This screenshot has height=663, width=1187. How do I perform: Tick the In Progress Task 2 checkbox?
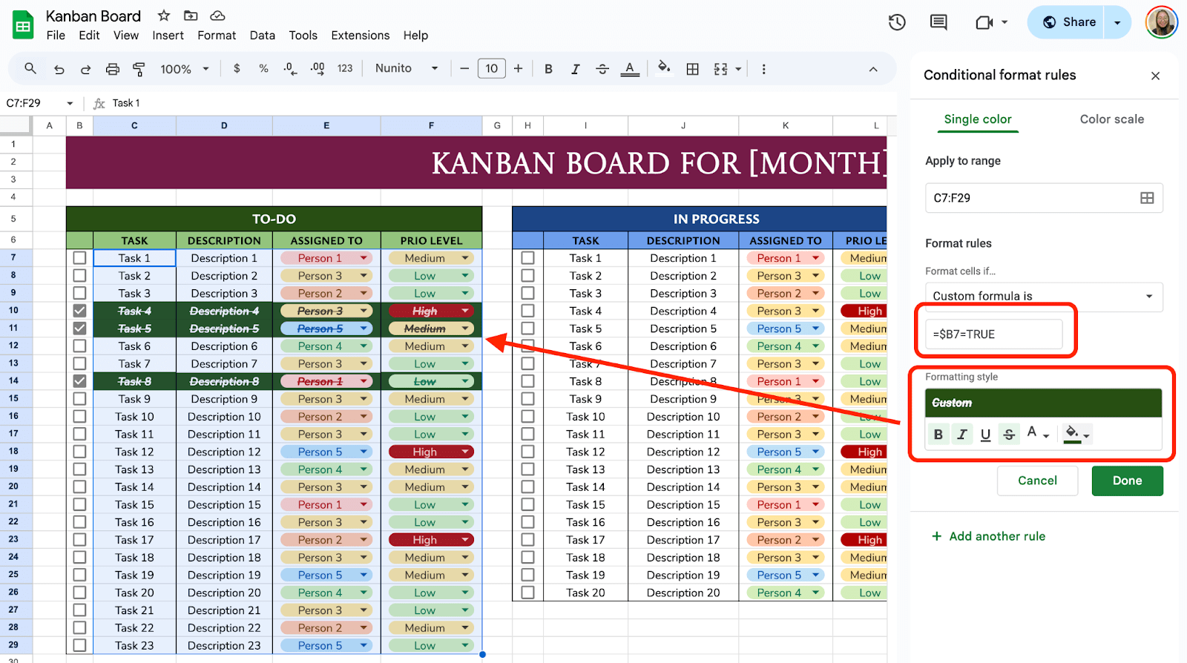pyautogui.click(x=527, y=276)
